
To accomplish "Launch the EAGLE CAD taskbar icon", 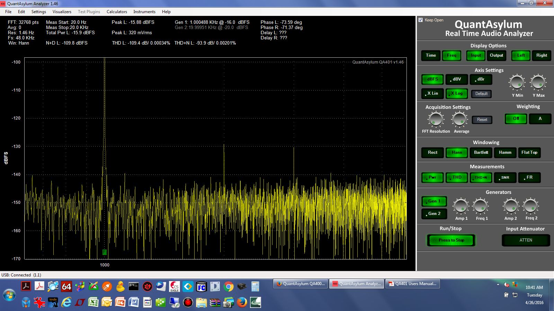I will click(x=174, y=286).
